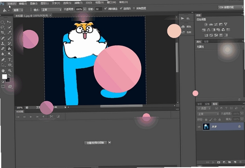The width and height of the screenshot is (245, 168).
Task: Add a Color Balance adjustment
Action: coord(208,30)
